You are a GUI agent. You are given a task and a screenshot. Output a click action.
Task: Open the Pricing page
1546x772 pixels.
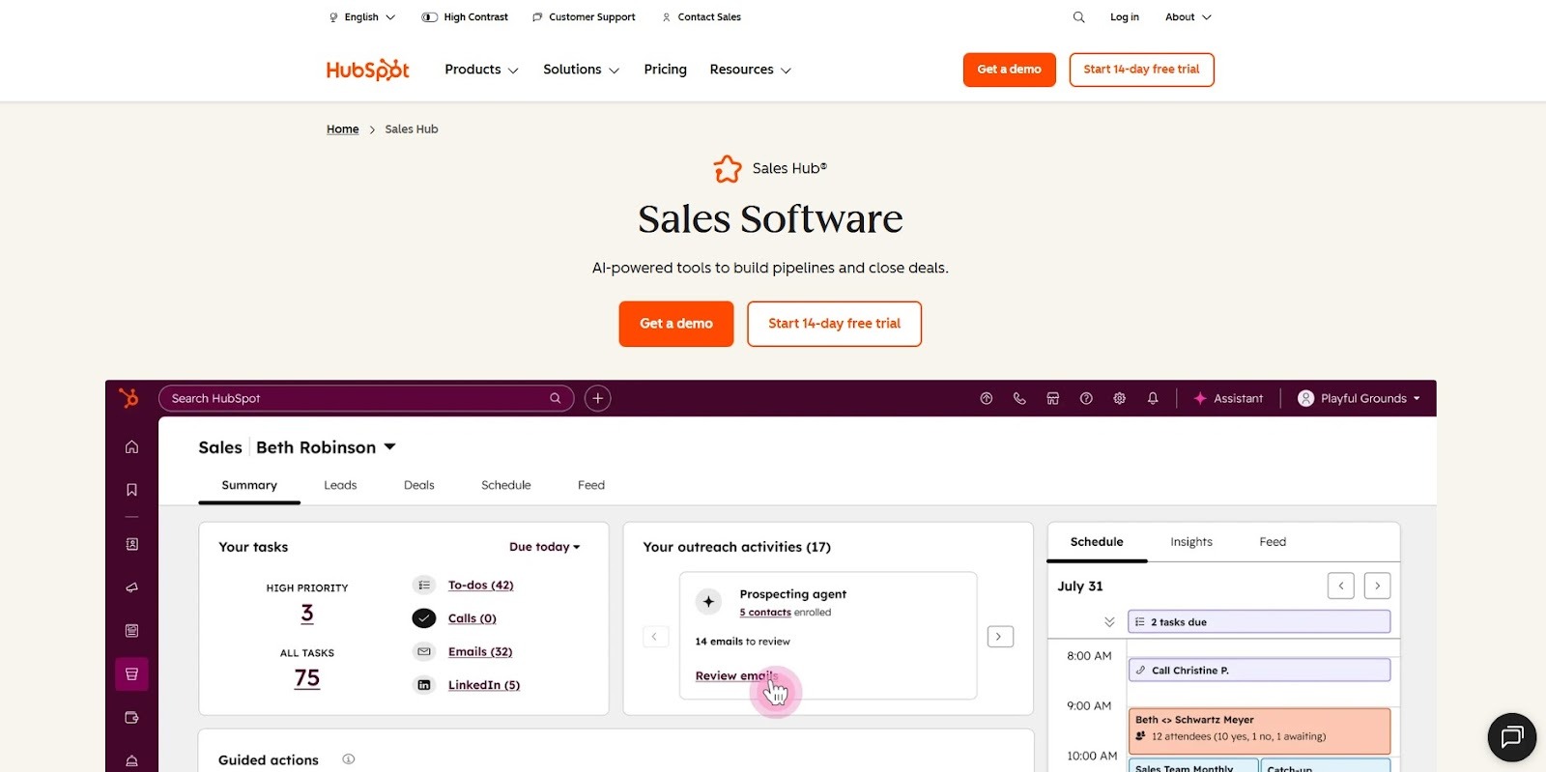pyautogui.click(x=665, y=70)
